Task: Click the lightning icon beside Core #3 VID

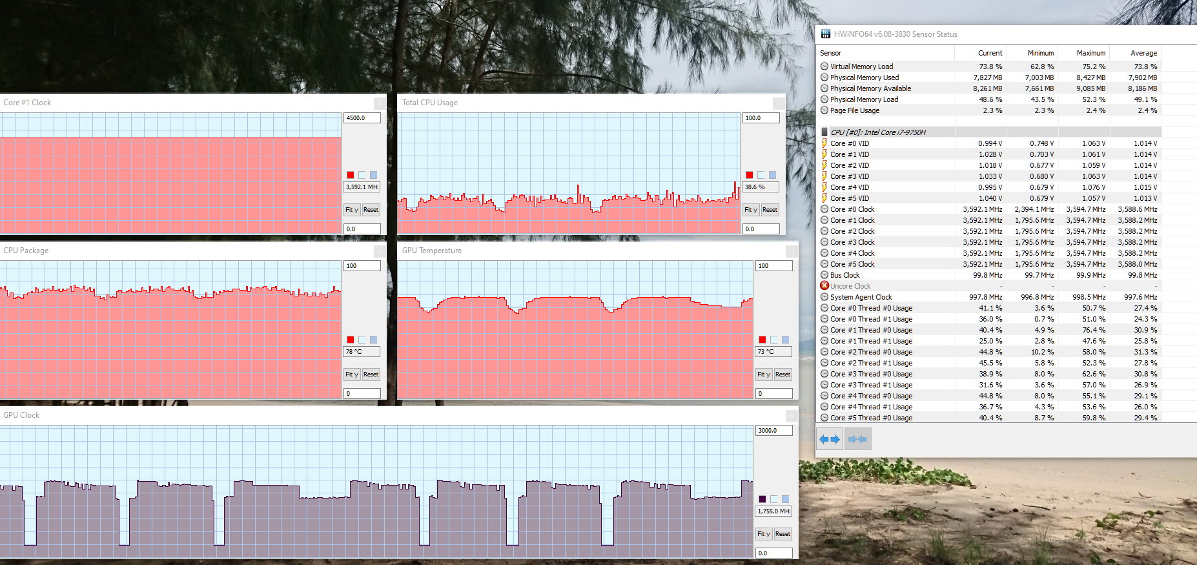Action: coord(824,176)
